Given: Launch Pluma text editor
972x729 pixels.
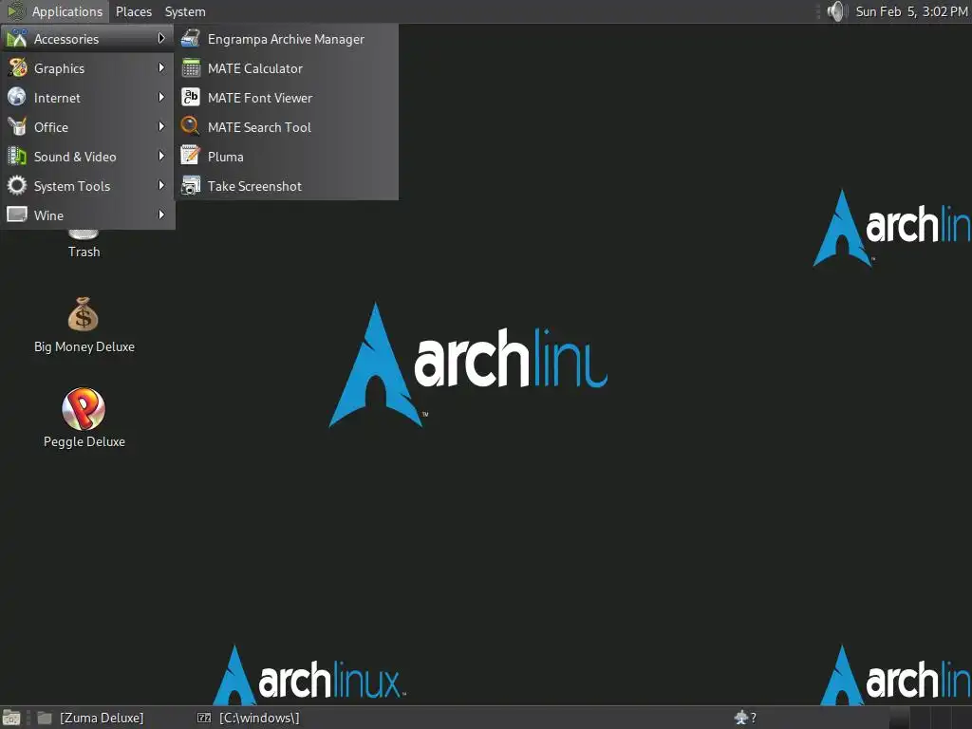Looking at the screenshot, I should tap(287, 157).
